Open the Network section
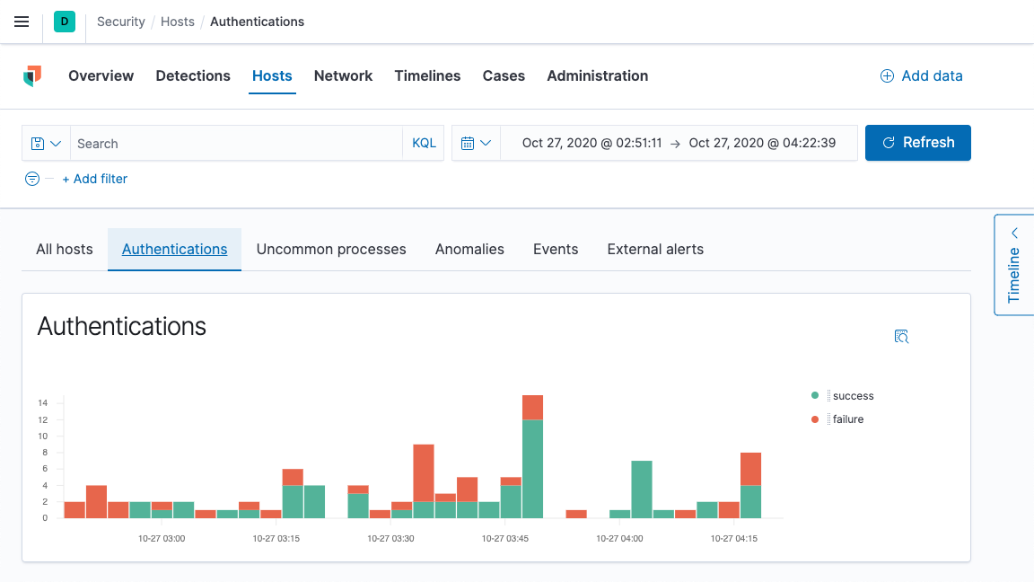The image size is (1034, 582). [343, 75]
